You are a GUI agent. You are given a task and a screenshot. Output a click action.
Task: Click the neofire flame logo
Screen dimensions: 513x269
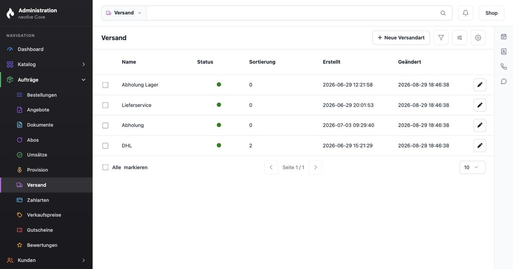pos(10,13)
